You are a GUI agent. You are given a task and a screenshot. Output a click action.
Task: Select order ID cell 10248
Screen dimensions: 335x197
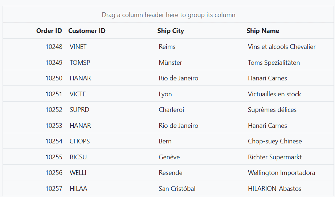(x=54, y=47)
